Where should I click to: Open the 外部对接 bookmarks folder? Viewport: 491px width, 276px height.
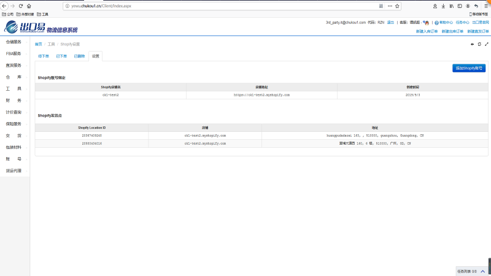click(x=25, y=14)
